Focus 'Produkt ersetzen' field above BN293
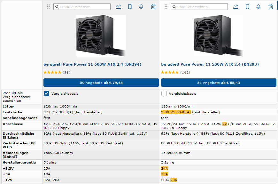This screenshot has height=184, width=278. point(199,7)
